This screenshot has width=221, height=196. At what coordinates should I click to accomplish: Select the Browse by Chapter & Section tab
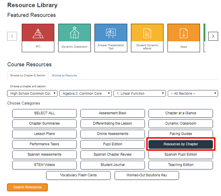(x=28, y=75)
